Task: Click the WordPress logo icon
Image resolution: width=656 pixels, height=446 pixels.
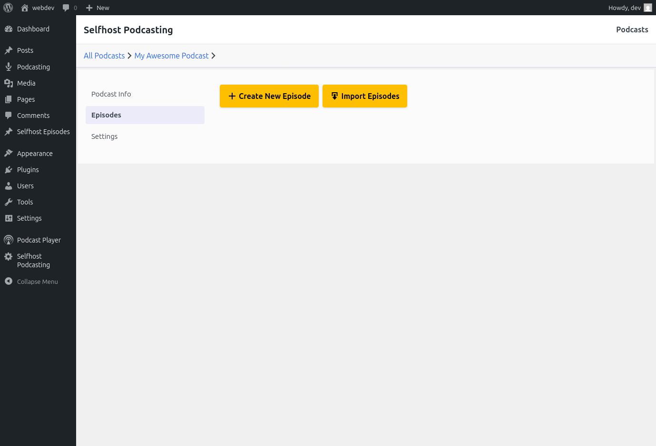Action: click(8, 8)
